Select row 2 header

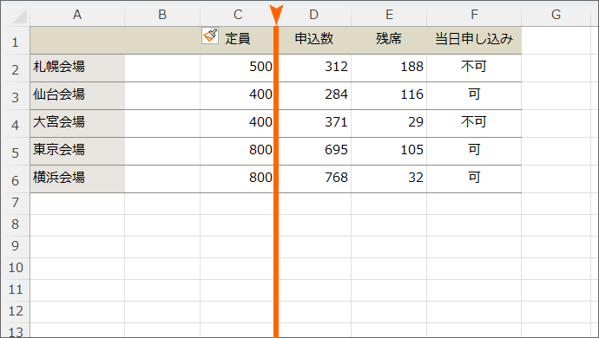click(x=16, y=68)
